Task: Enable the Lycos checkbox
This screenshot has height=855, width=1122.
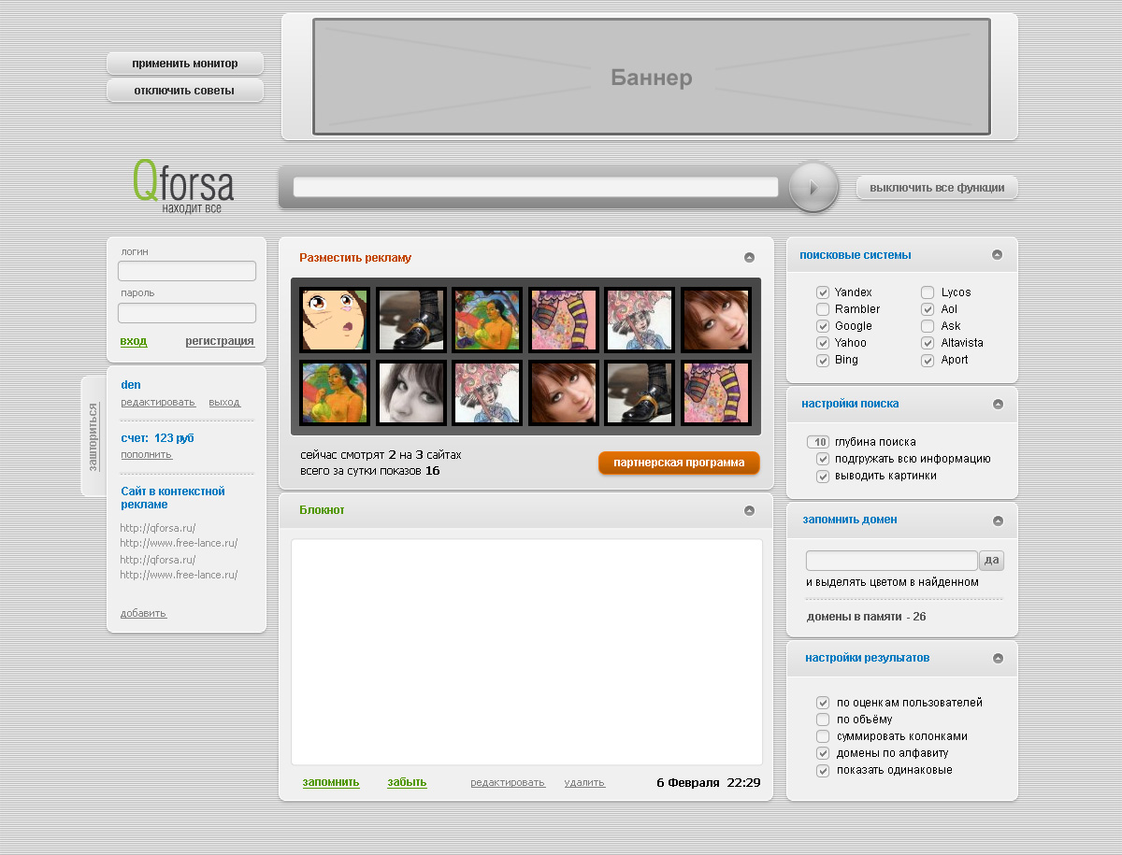Action: pos(928,292)
